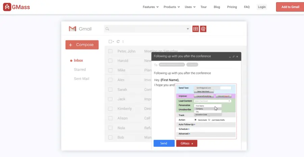Close the compose window

[x=237, y=57]
